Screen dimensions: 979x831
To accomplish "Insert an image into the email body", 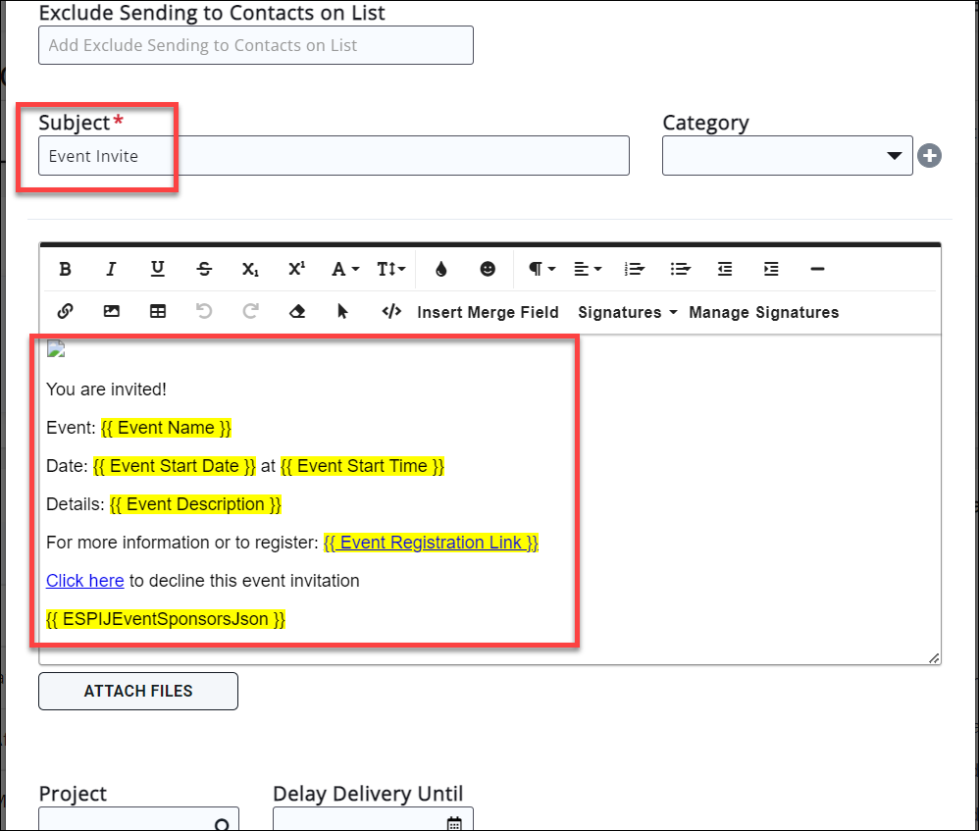I will pos(112,311).
